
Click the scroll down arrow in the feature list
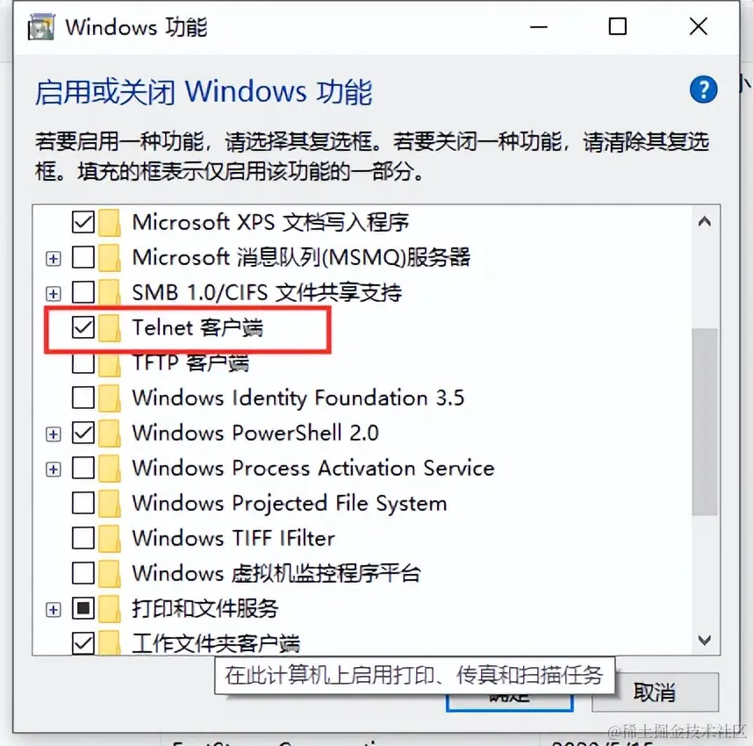(705, 640)
